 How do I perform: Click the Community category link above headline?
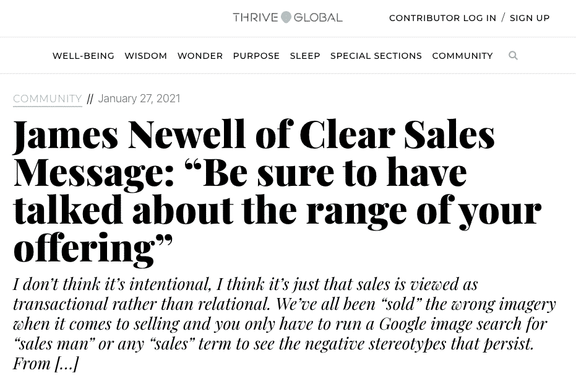(x=48, y=99)
